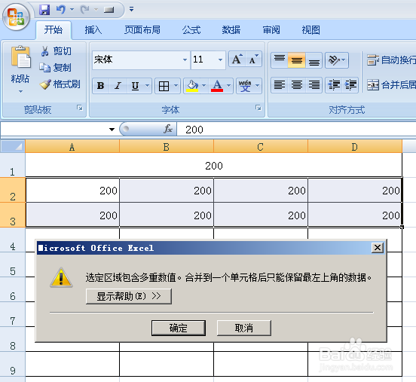Open the borders dropdown arrow
Viewport: 416px width, 382px height.
[176, 86]
